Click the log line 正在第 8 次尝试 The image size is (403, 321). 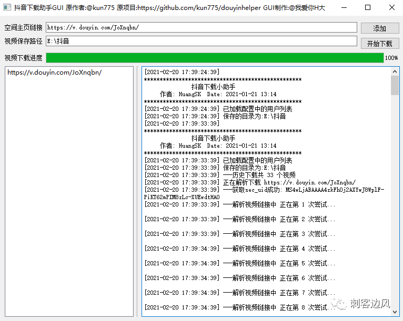tap(240, 307)
